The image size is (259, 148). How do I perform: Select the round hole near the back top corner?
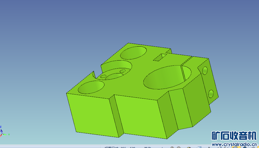click(x=133, y=53)
